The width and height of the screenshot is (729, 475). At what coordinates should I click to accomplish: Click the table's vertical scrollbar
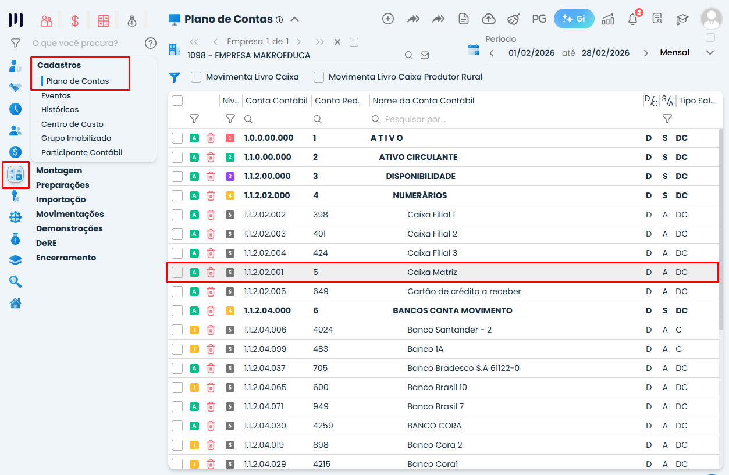pos(720,230)
